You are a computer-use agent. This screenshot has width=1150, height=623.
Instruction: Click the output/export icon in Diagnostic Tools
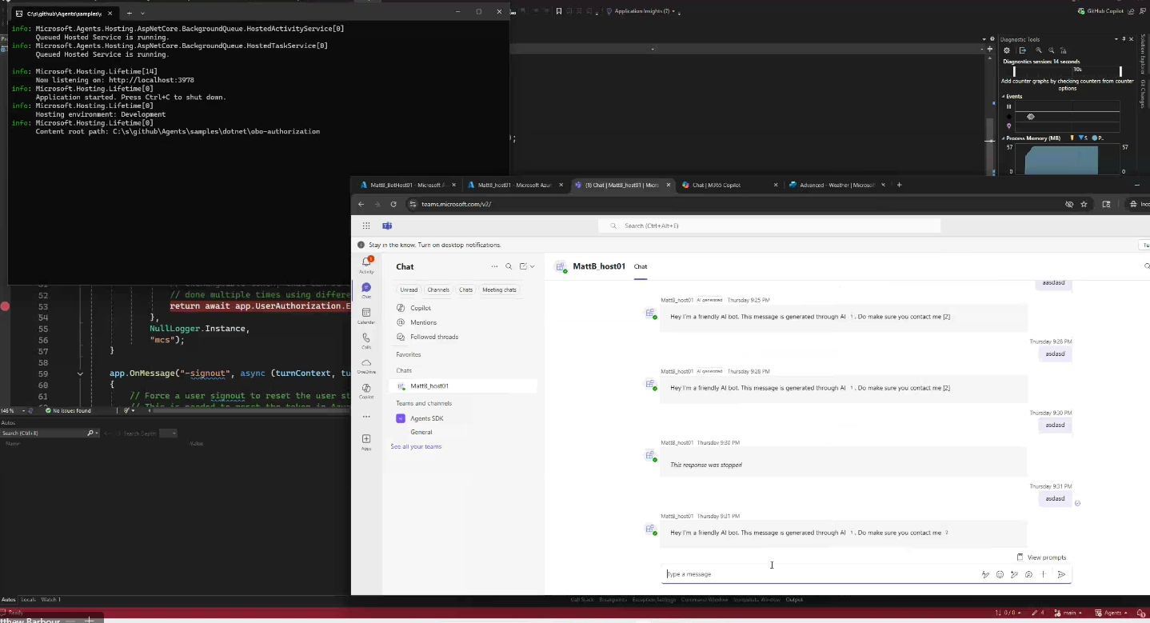(x=1022, y=50)
